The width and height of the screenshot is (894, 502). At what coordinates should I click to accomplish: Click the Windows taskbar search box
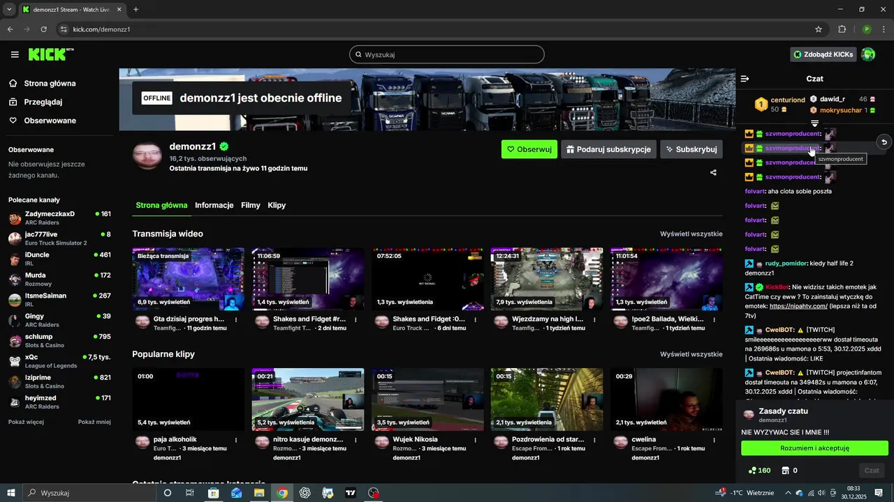pyautogui.click(x=89, y=493)
